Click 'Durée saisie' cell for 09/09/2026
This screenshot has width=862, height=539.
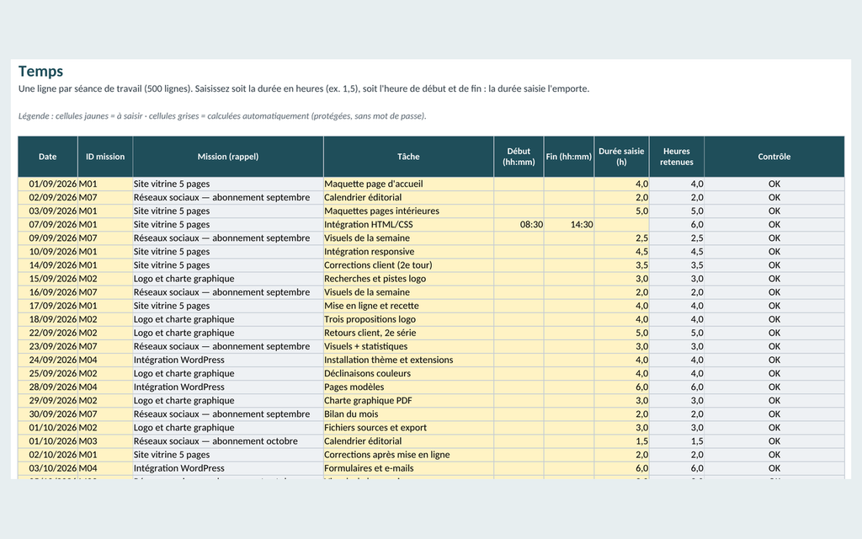click(x=622, y=238)
